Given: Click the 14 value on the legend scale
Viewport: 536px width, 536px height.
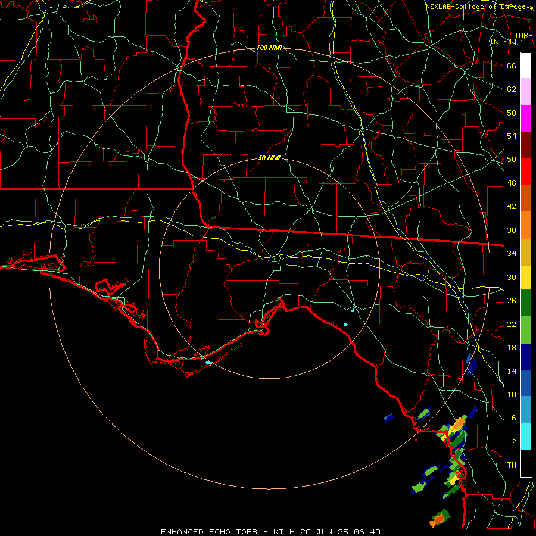Looking at the screenshot, I should 512,371.
